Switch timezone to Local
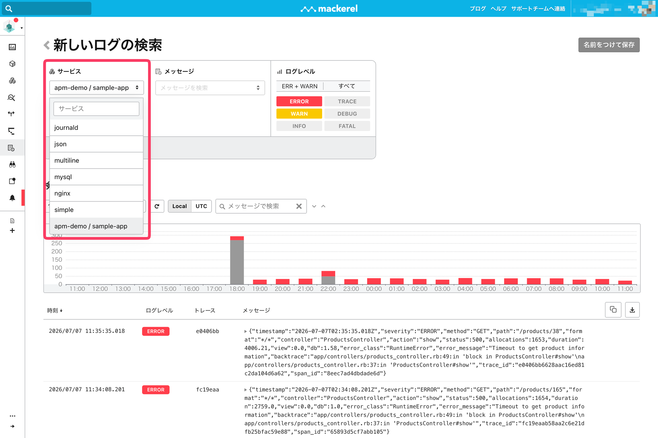Image resolution: width=658 pixels, height=438 pixels. tap(180, 206)
